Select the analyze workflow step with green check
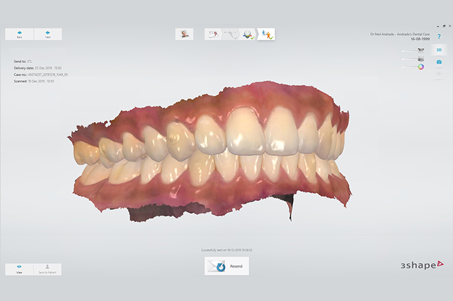This screenshot has width=453, height=301. point(247,35)
